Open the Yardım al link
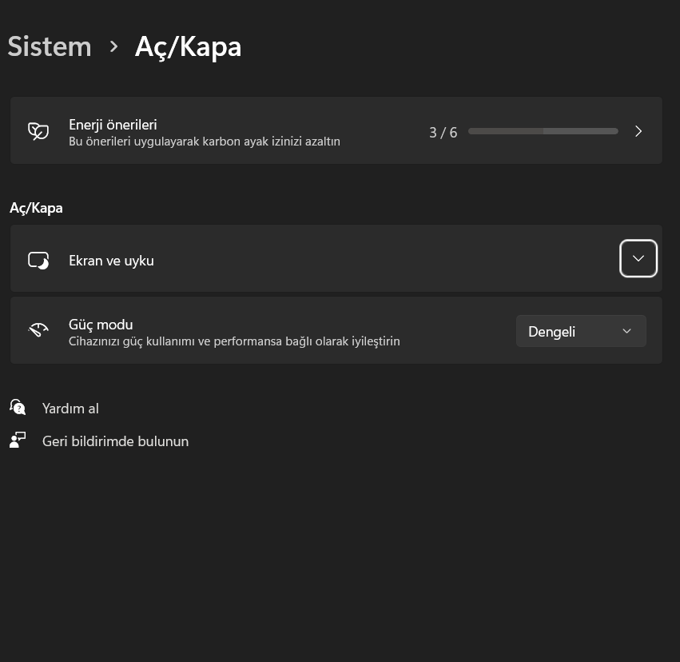 70,409
